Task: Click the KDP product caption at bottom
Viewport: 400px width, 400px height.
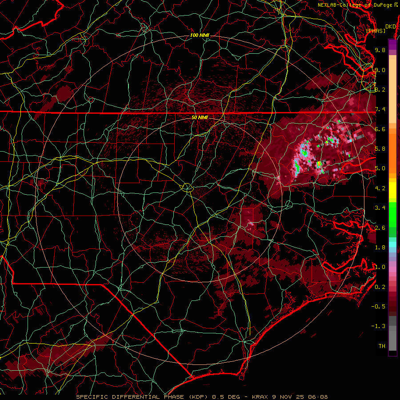Action: 202,397
